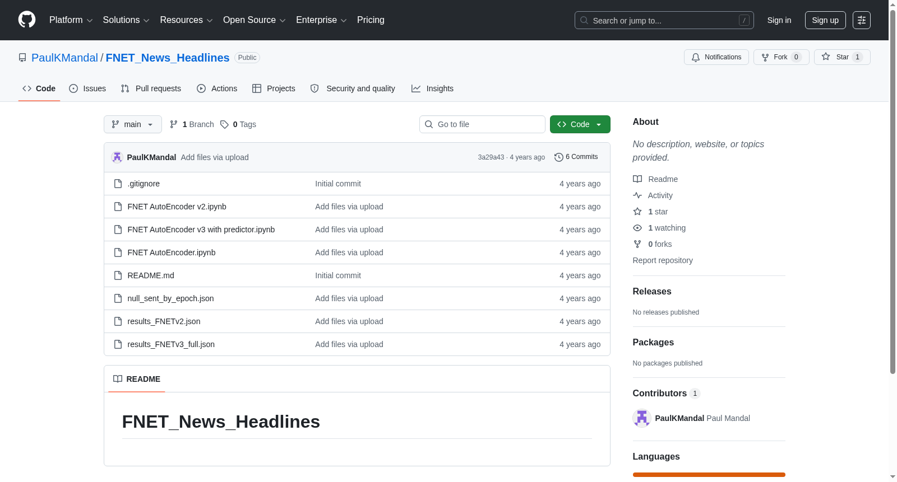This screenshot has width=897, height=482.
Task: Click the branch icon next to 1 Branch
Action: click(x=174, y=124)
